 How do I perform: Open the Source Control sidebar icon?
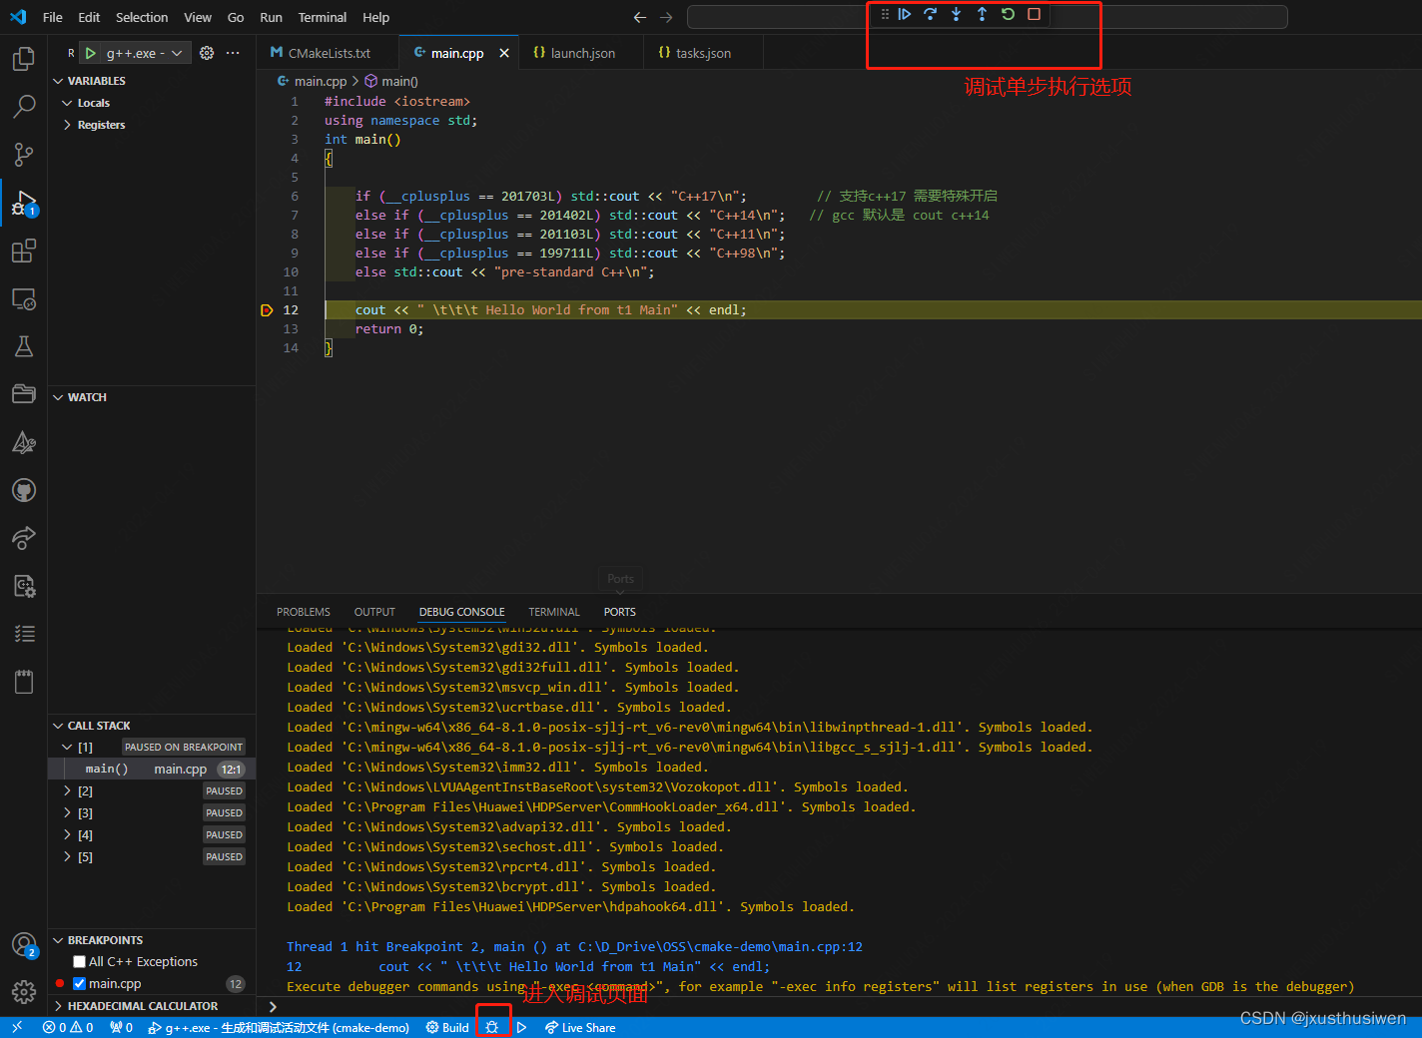[23, 155]
